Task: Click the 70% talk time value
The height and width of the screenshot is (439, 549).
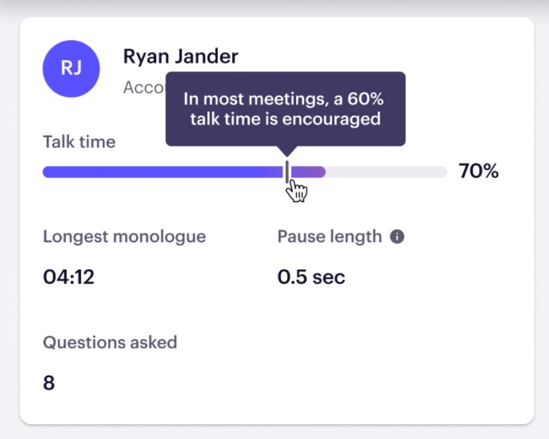Action: click(479, 171)
